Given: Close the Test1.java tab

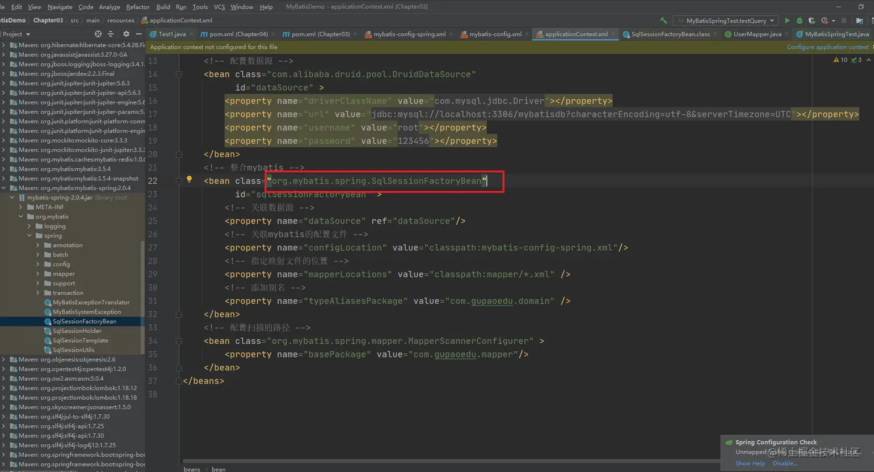Looking at the screenshot, I should 191,34.
